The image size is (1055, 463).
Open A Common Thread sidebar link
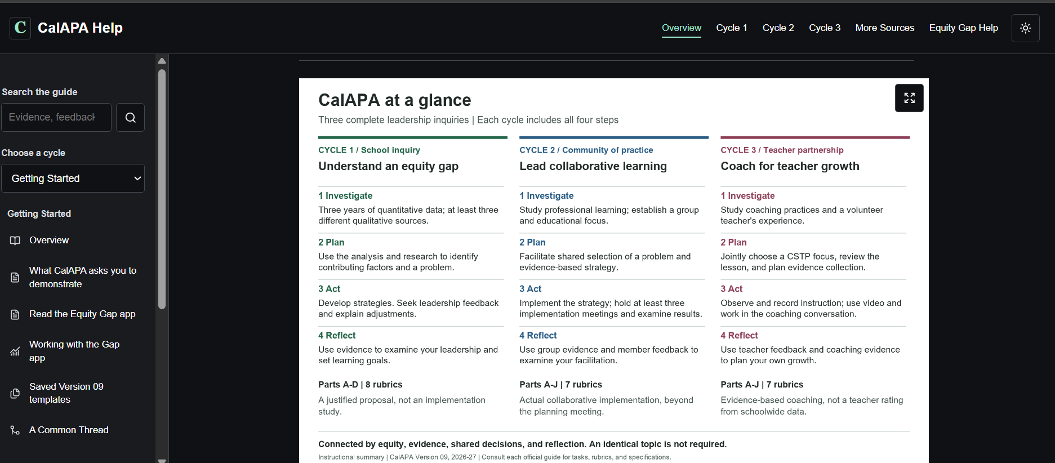(69, 430)
